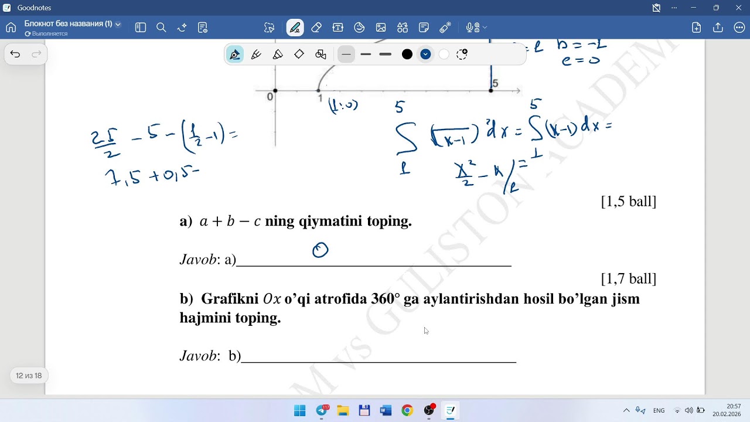Image resolution: width=750 pixels, height=422 pixels.
Task: Select the Text box tool
Action: (337, 28)
